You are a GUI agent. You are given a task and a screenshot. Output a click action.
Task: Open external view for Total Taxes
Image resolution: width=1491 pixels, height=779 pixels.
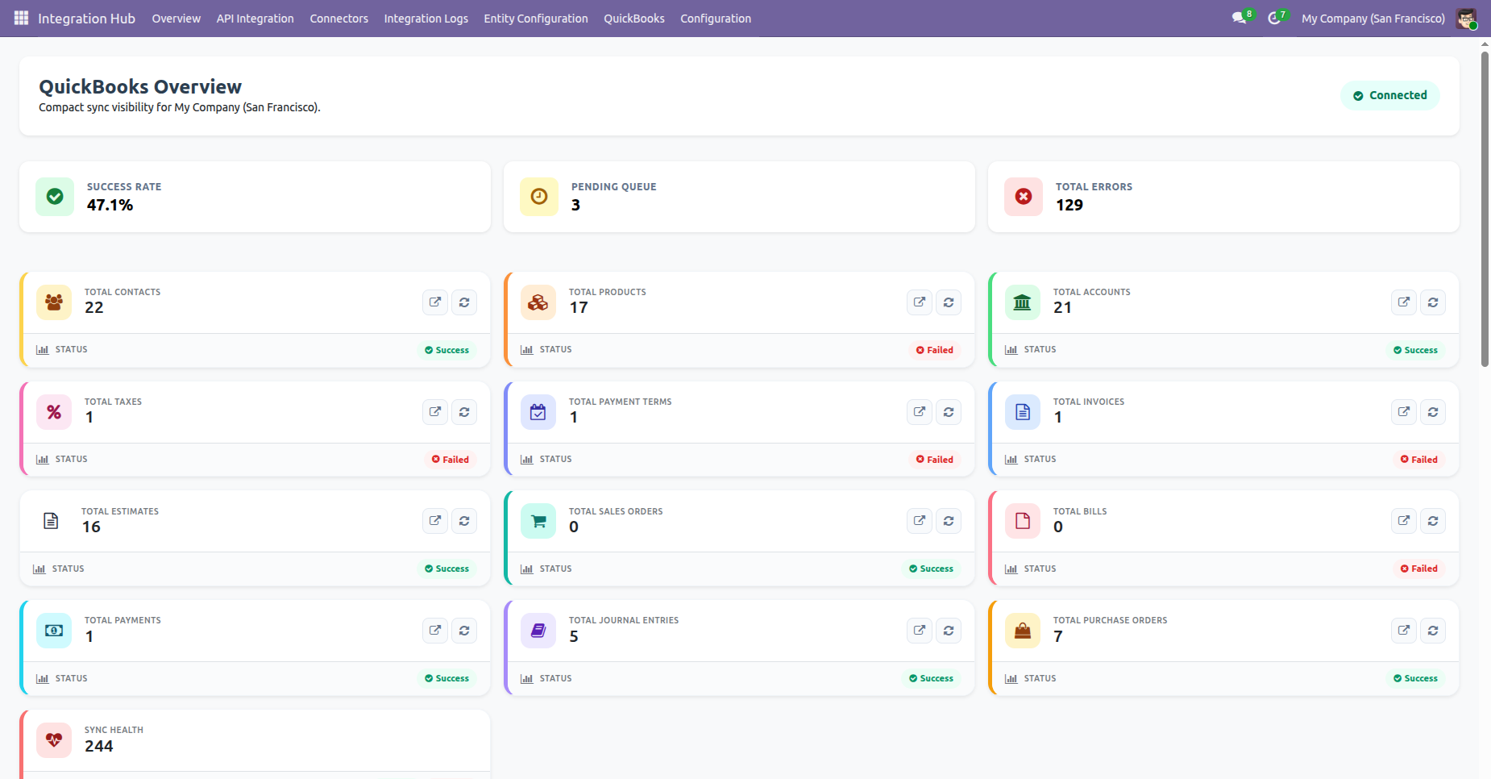435,412
